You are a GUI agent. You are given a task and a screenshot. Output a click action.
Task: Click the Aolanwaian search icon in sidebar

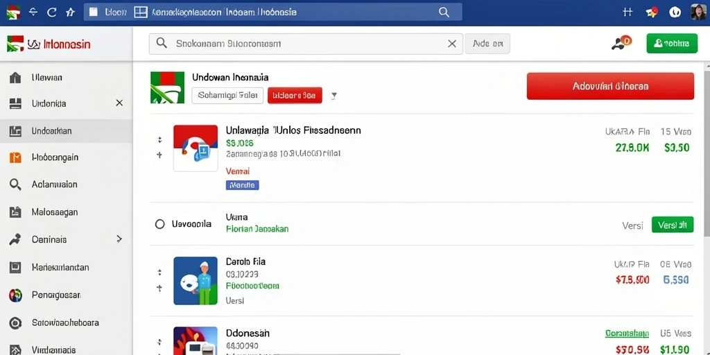15,184
